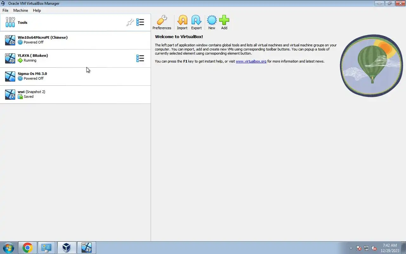The image size is (406, 254).
Task: Click the Welcome to VirtualBox! heading
Action: click(179, 37)
